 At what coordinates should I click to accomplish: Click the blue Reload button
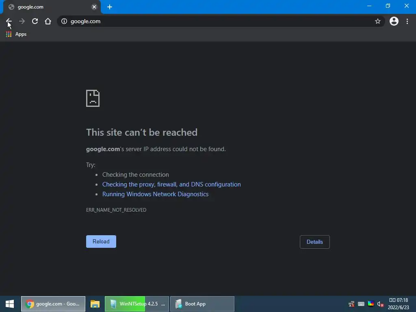[101, 241]
